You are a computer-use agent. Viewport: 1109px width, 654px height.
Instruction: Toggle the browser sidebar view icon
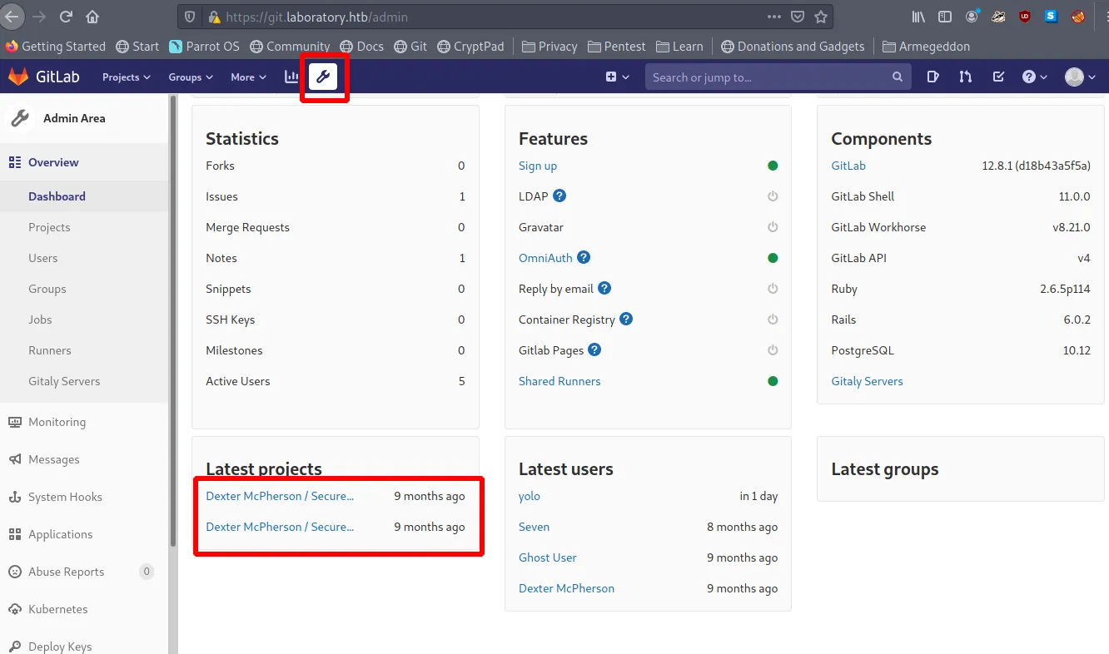point(945,17)
